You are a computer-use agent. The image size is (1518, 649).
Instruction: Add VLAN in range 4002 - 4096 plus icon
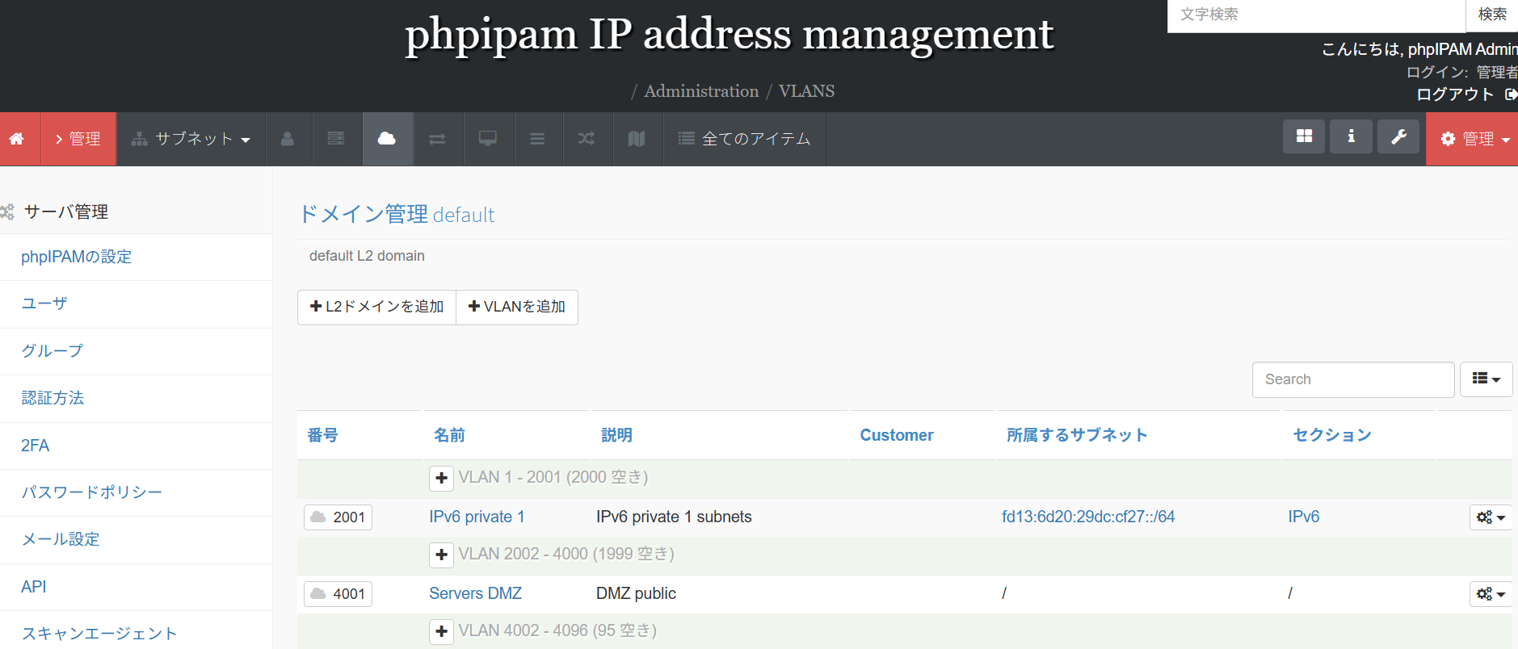pos(441,631)
